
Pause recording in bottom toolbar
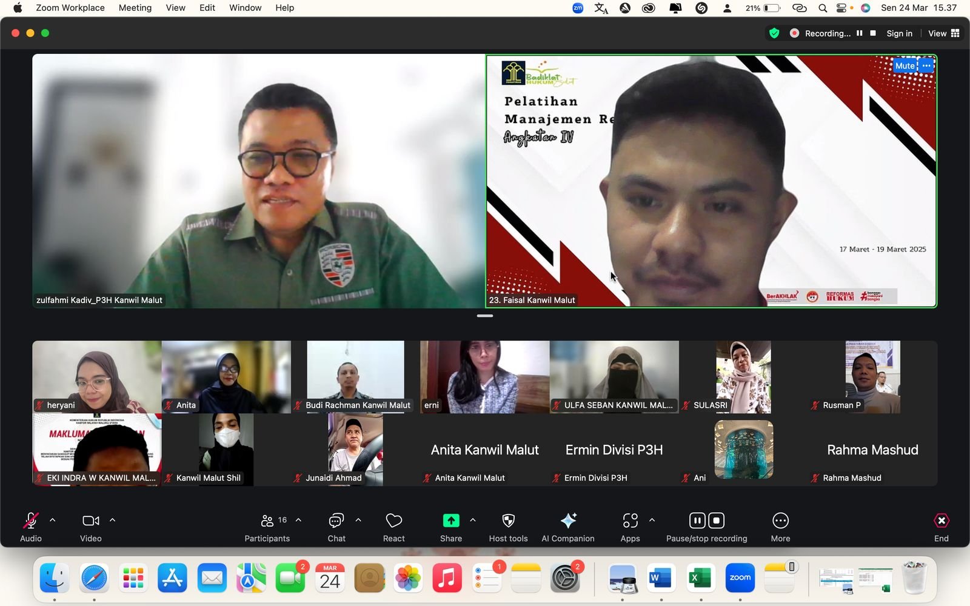[x=697, y=521]
